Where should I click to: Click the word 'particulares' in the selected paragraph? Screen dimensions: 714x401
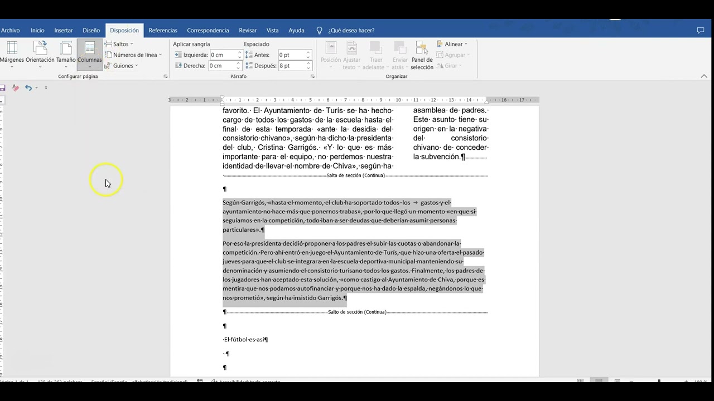click(x=239, y=229)
